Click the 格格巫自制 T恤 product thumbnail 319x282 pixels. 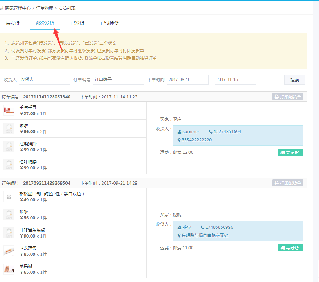pyautogui.click(x=9, y=197)
